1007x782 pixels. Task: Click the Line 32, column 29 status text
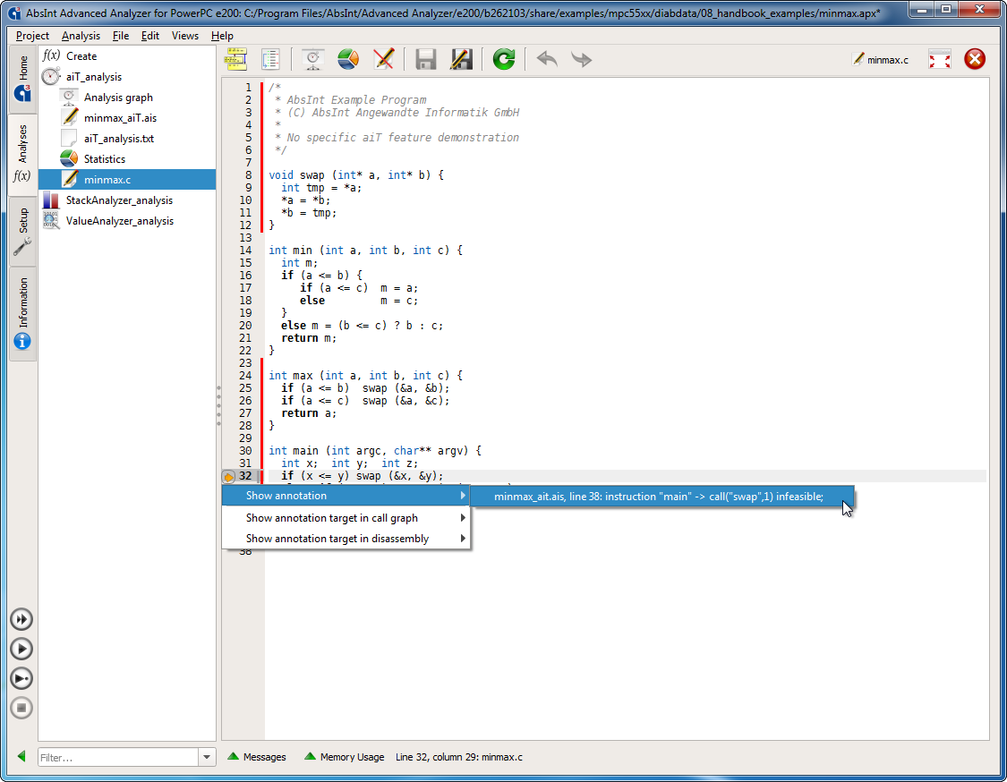459,757
